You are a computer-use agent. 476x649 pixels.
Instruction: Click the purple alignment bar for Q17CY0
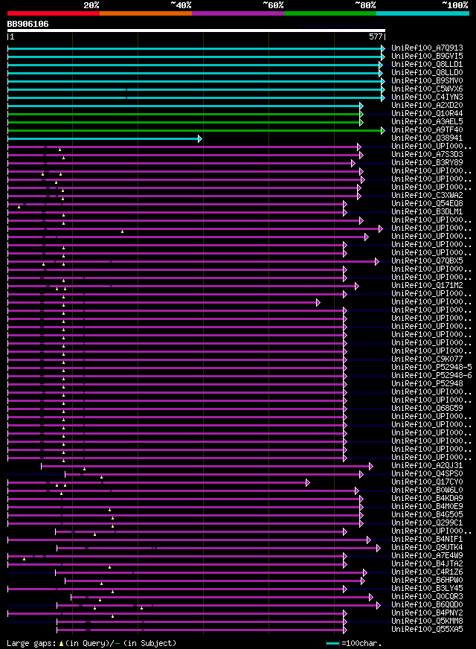click(x=158, y=482)
